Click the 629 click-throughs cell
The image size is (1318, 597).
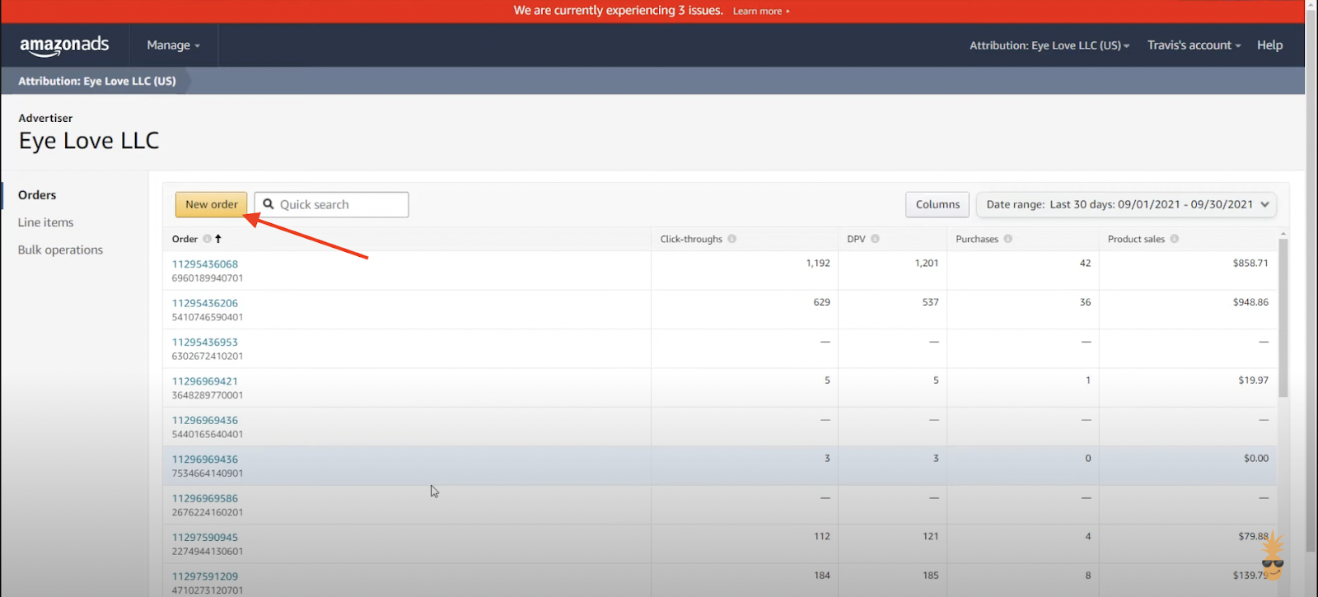pyautogui.click(x=822, y=302)
